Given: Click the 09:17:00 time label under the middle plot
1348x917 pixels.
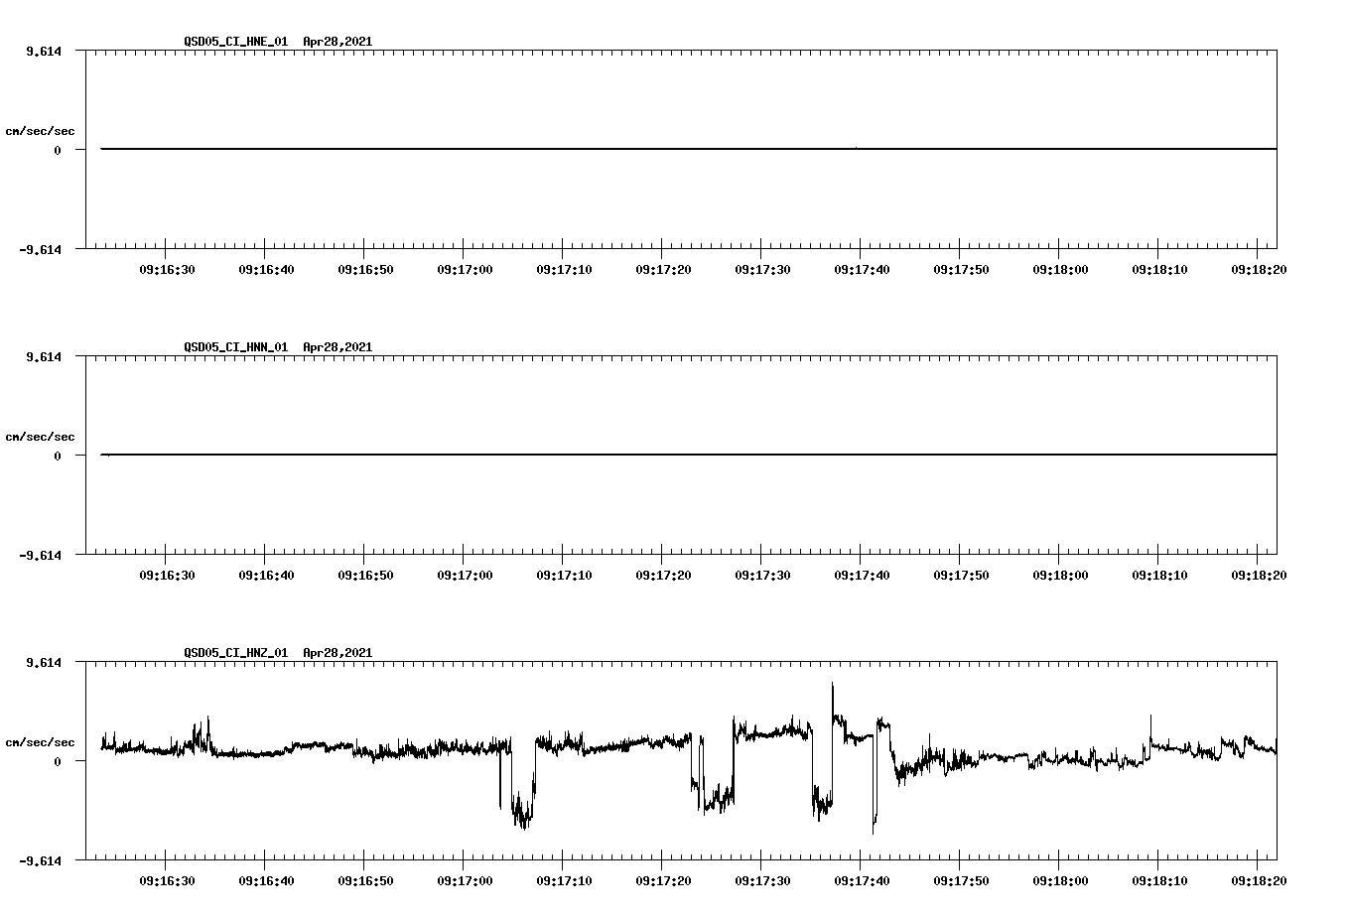Looking at the screenshot, I should (464, 574).
